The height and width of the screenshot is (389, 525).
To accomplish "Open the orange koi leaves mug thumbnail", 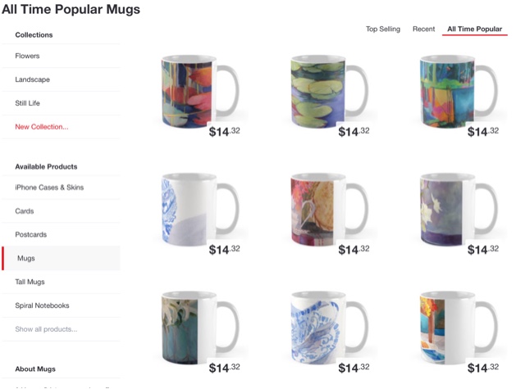I will 200,92.
